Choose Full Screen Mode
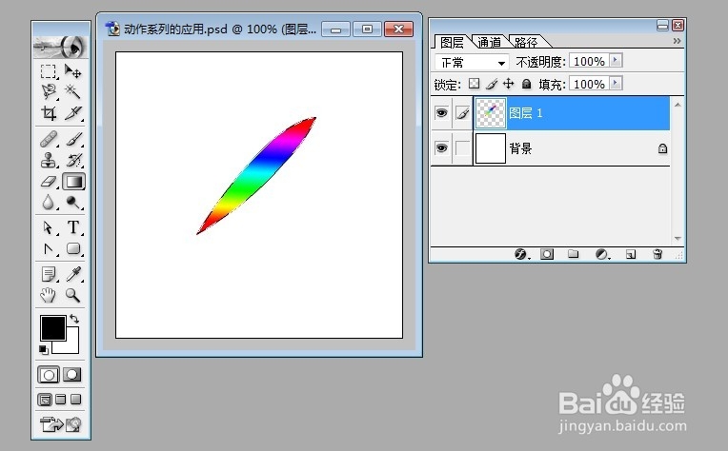This screenshot has width=728, height=451. 76,399
